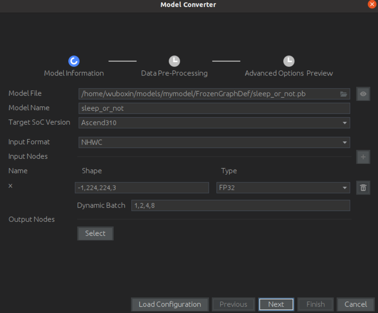Open Target SoC Version dropdown

pyautogui.click(x=214, y=123)
